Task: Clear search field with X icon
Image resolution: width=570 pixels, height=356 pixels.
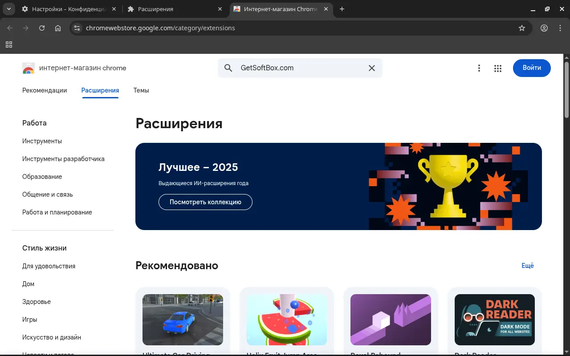Action: click(x=371, y=68)
